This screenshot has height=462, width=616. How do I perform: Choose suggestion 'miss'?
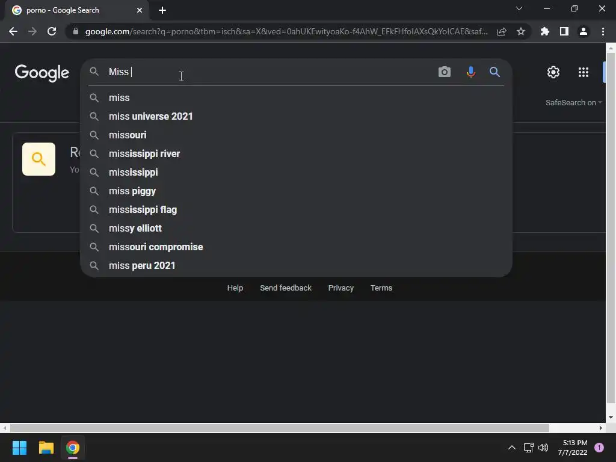tap(296, 98)
